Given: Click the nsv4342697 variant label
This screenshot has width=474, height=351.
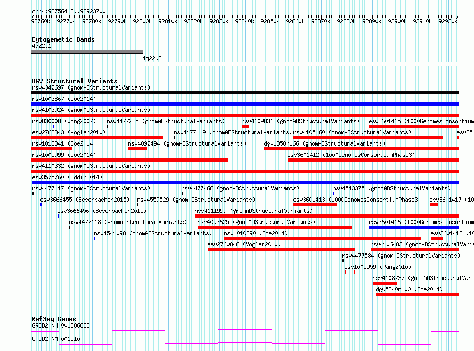Looking at the screenshot, I should 91,87.
